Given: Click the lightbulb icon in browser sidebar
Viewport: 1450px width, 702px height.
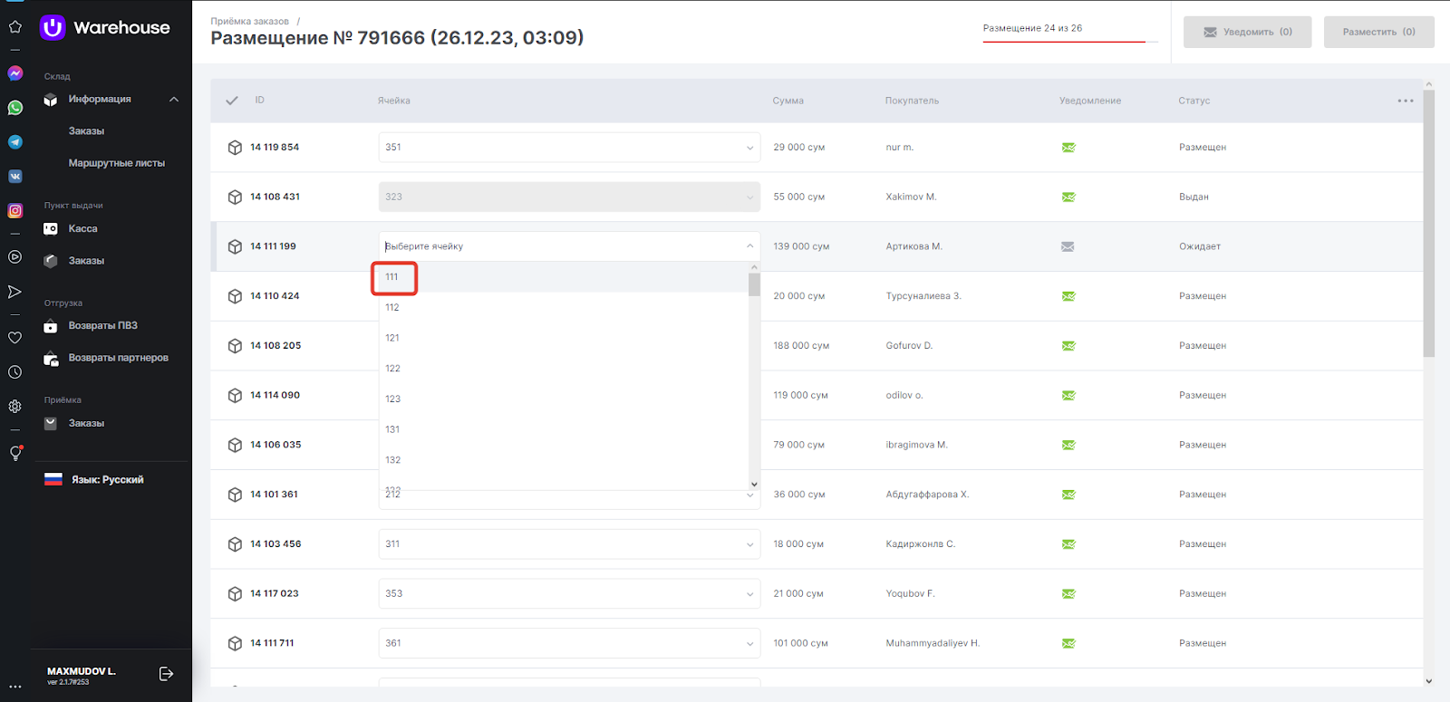Looking at the screenshot, I should [x=14, y=453].
